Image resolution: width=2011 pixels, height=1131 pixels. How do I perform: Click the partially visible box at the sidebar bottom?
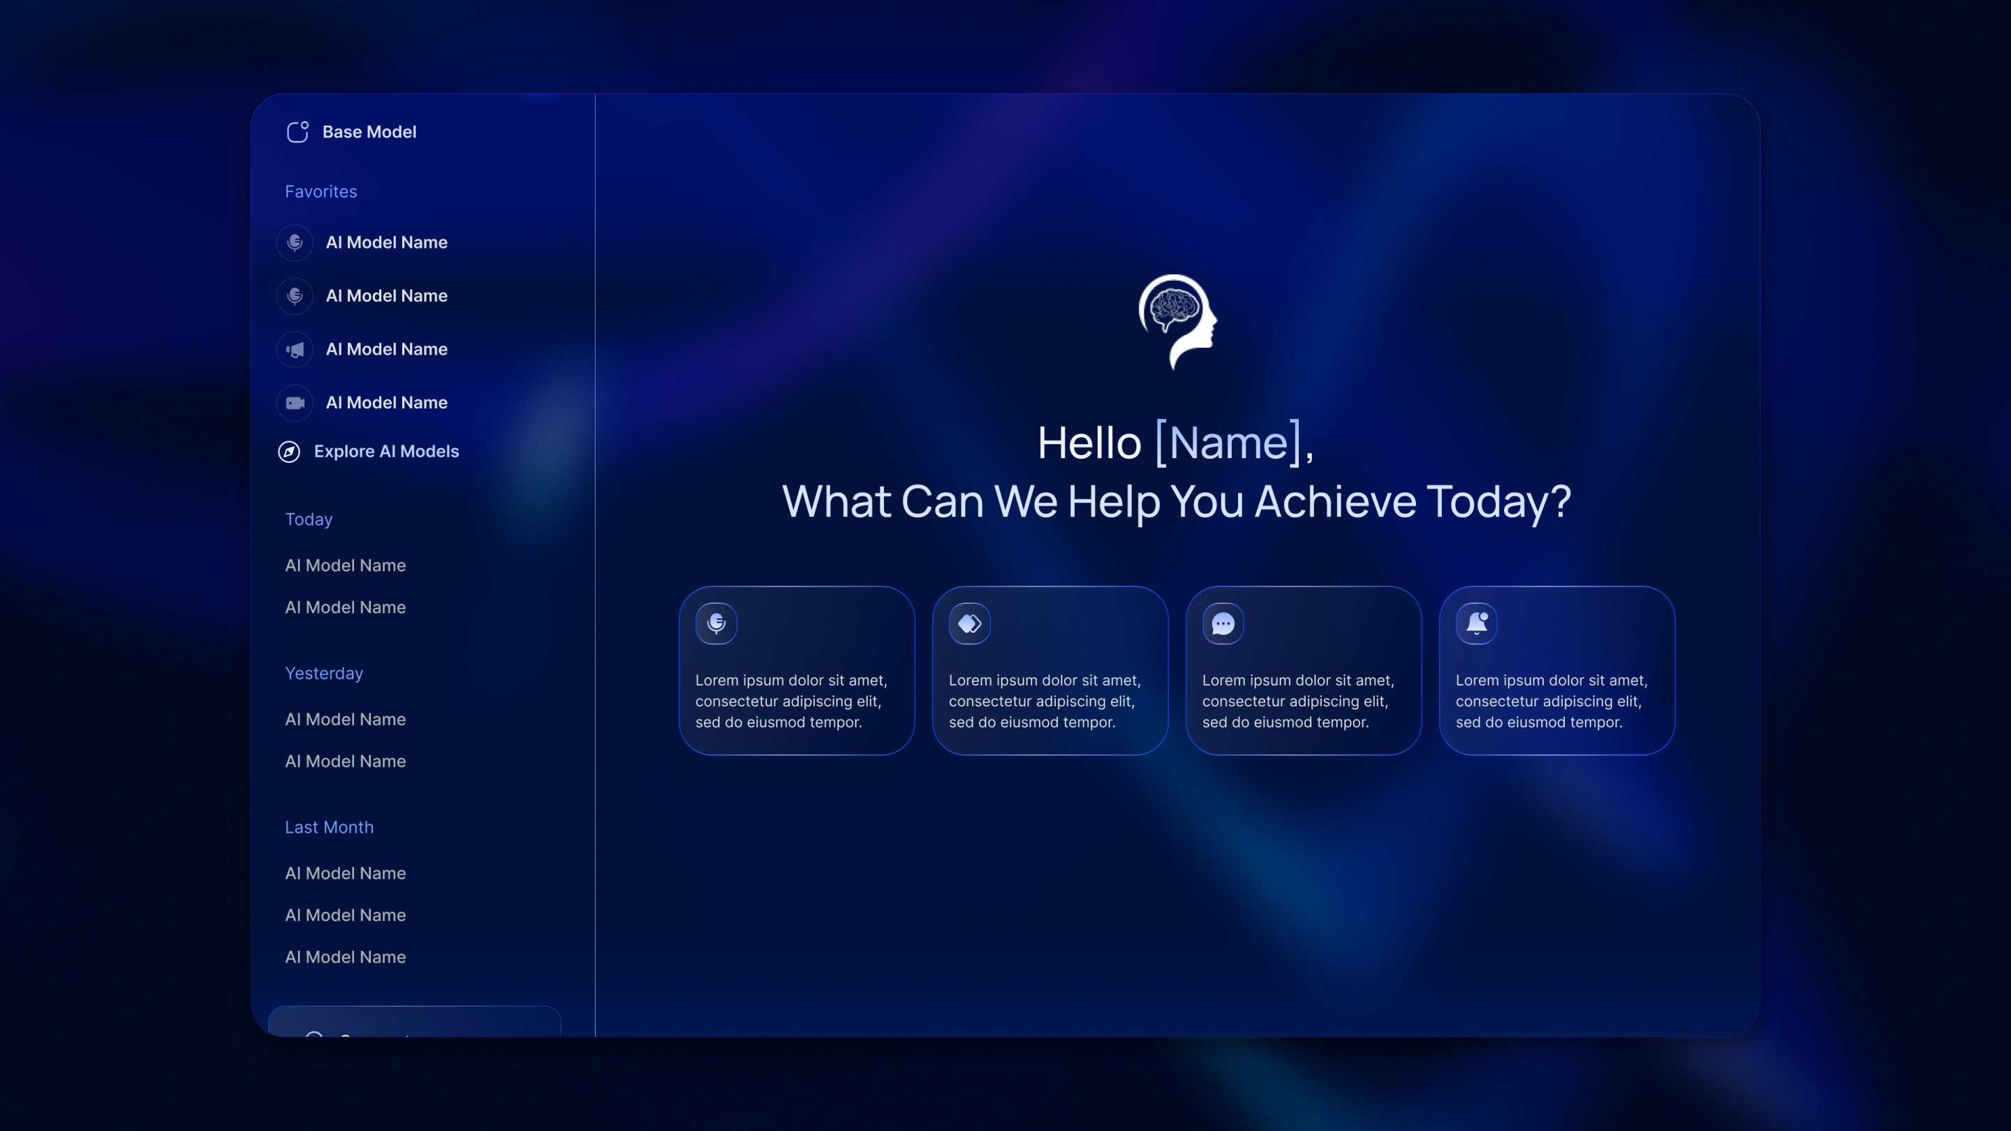click(x=415, y=1023)
